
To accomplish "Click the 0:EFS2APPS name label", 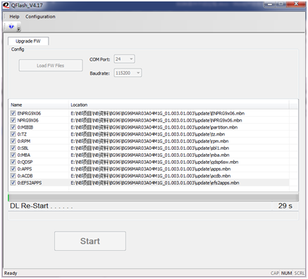I will click(x=30, y=183).
